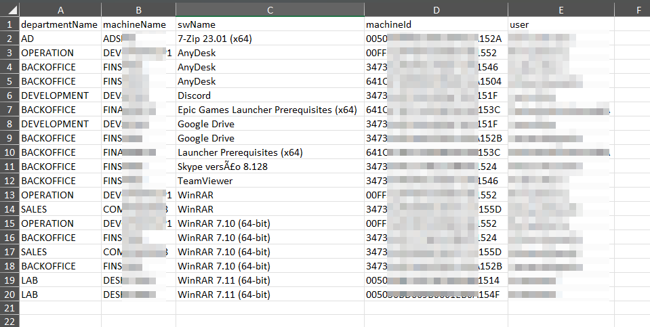Click the machineId header cell
Viewport: 650px width, 327px height.
tap(436, 24)
